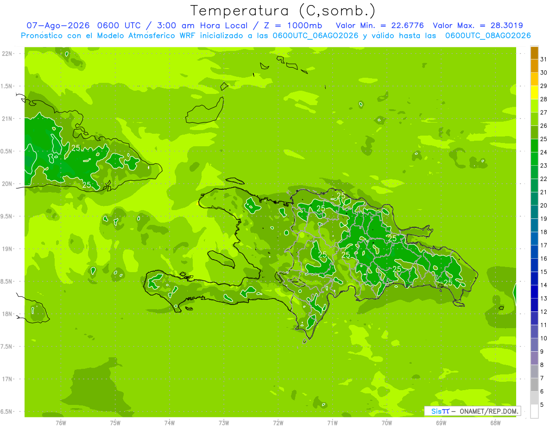Click the "21N" latitude axis label
This screenshot has width=556, height=429.
click(x=7, y=119)
